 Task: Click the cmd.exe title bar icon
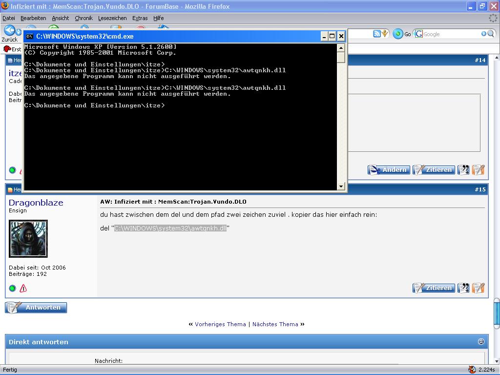click(30, 36)
